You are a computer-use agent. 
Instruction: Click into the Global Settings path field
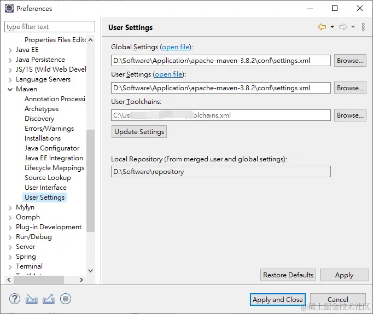[x=221, y=61]
